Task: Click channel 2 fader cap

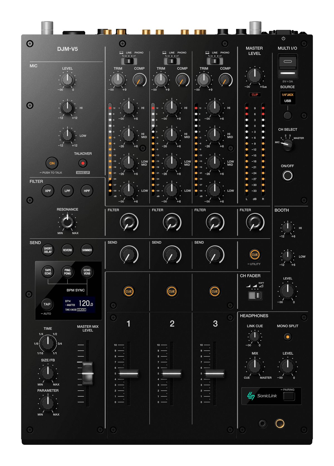Action: coord(172,373)
